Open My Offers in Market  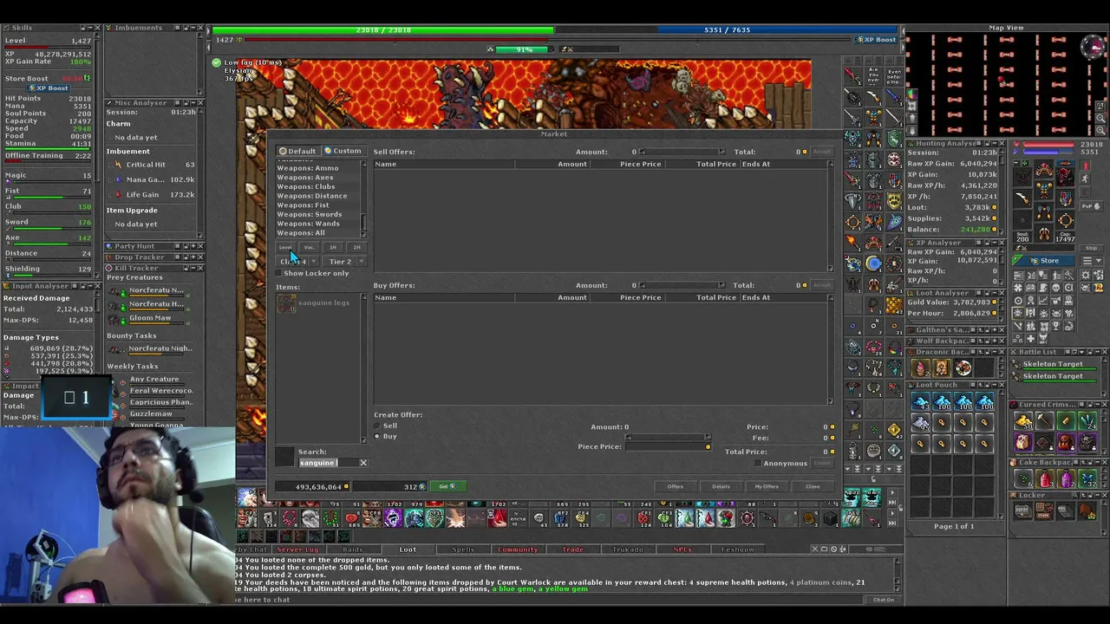point(767,487)
